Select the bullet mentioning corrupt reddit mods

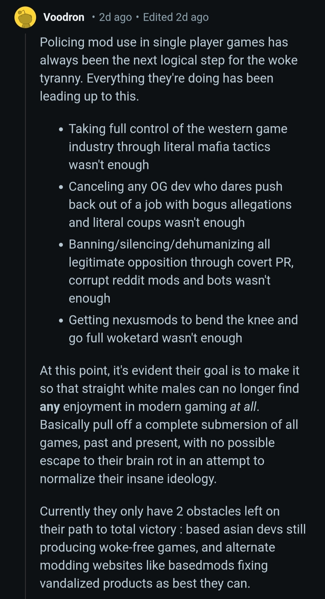[x=181, y=271]
